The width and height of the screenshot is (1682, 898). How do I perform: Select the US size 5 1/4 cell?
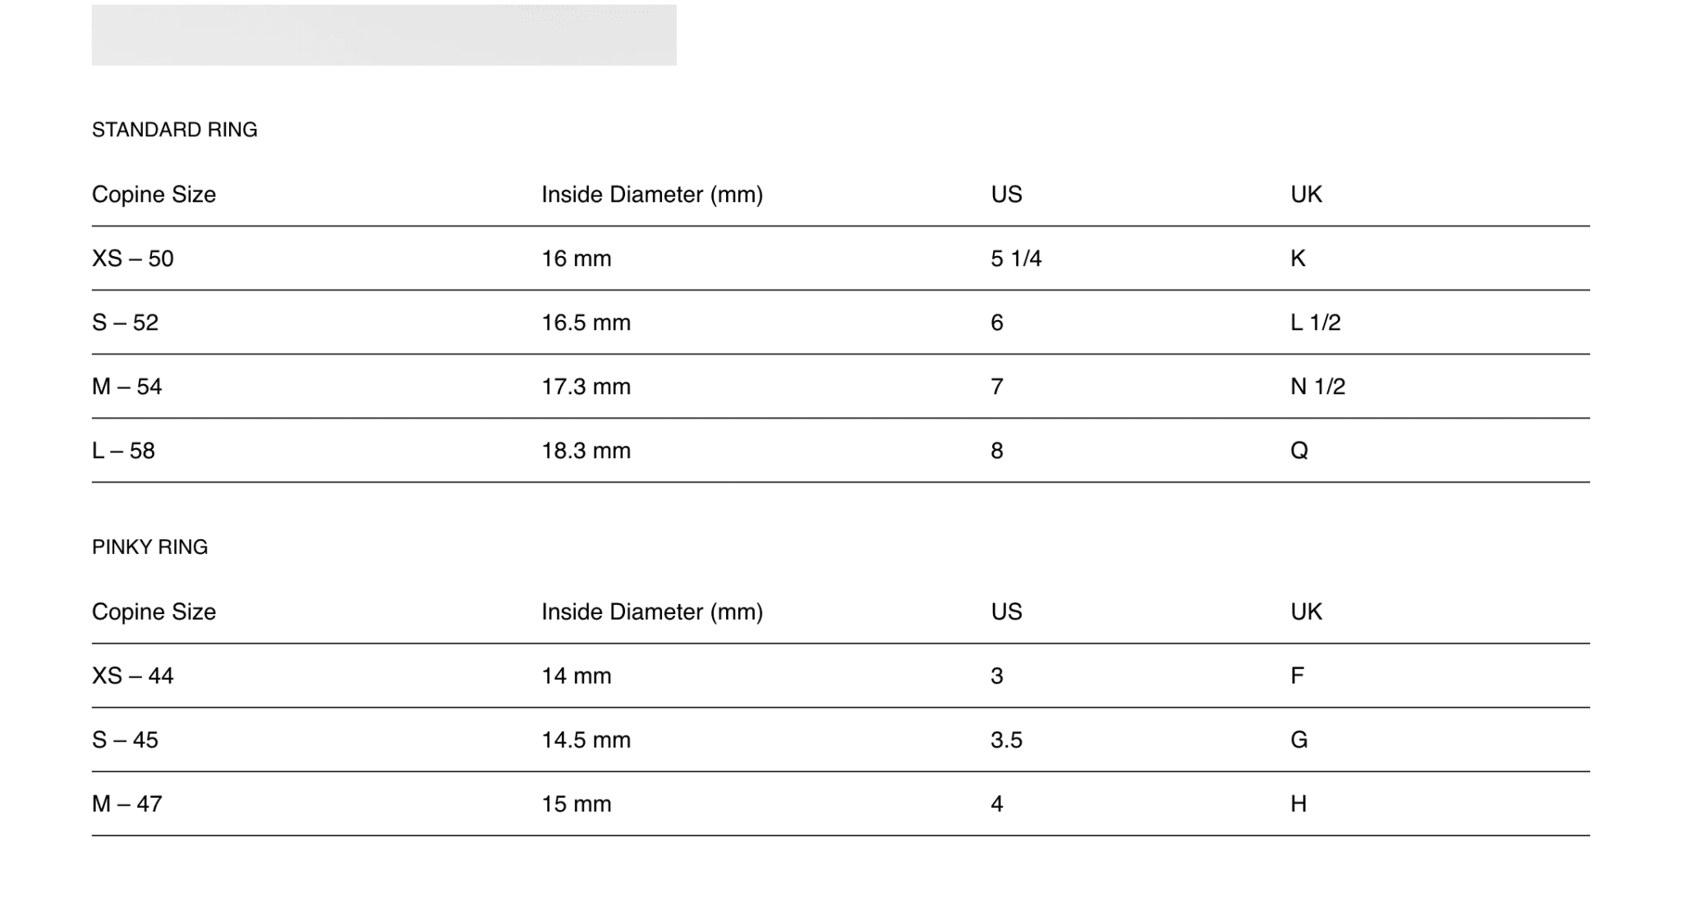click(1016, 259)
